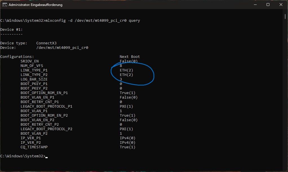Viewport: 288px width, 172px height.
Task: Click the LEGACY_BOOT_PROTOCOL_P1 parameter name
Action: click(46, 106)
